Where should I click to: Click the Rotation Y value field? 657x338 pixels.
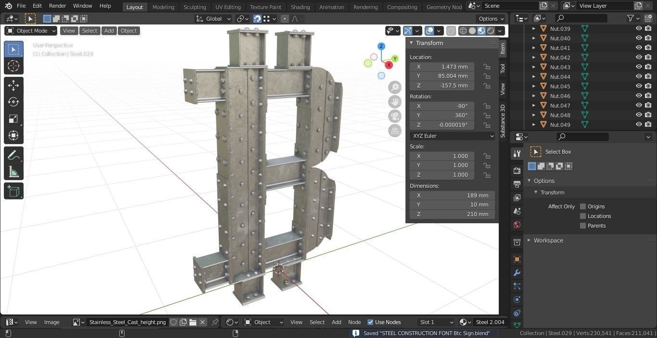coord(442,115)
